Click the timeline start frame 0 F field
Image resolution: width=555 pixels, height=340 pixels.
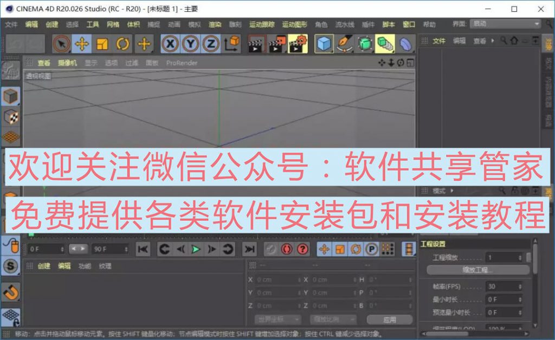coord(46,249)
